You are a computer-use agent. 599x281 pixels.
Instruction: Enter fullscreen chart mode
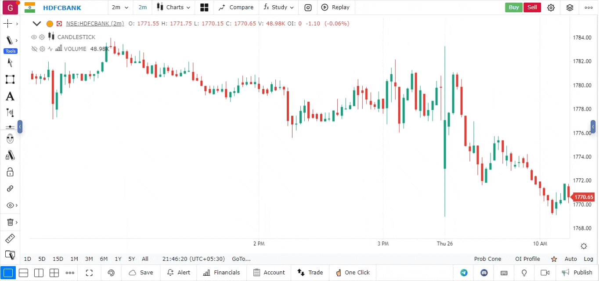click(89, 273)
